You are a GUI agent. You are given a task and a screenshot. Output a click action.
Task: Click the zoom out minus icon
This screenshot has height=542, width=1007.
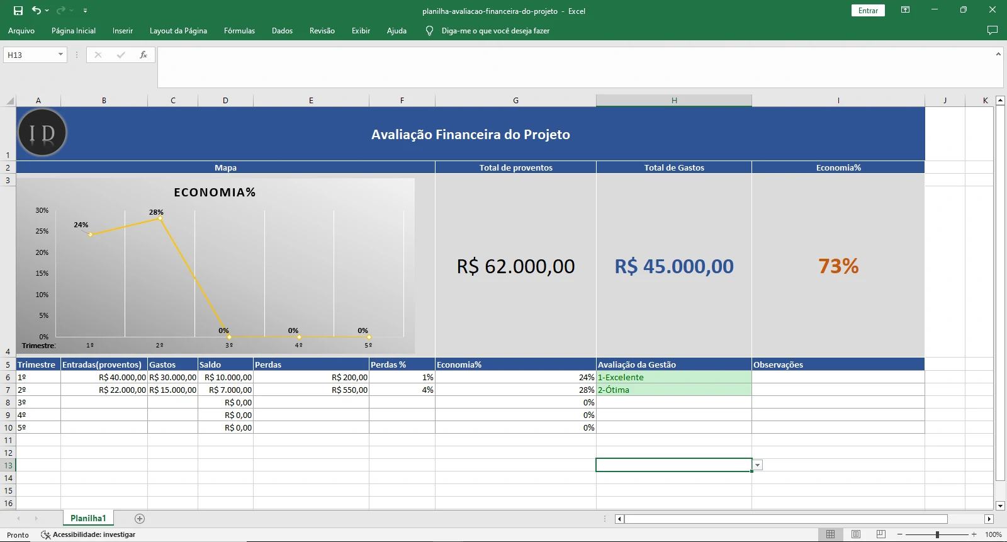[x=900, y=534]
